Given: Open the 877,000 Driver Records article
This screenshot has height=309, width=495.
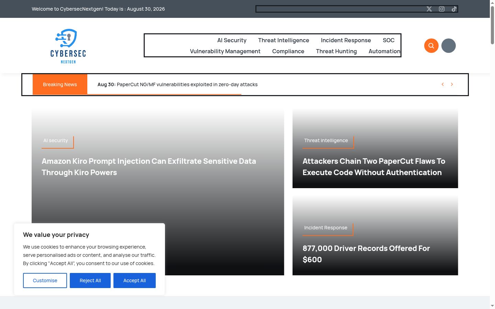Looking at the screenshot, I should (x=366, y=254).
